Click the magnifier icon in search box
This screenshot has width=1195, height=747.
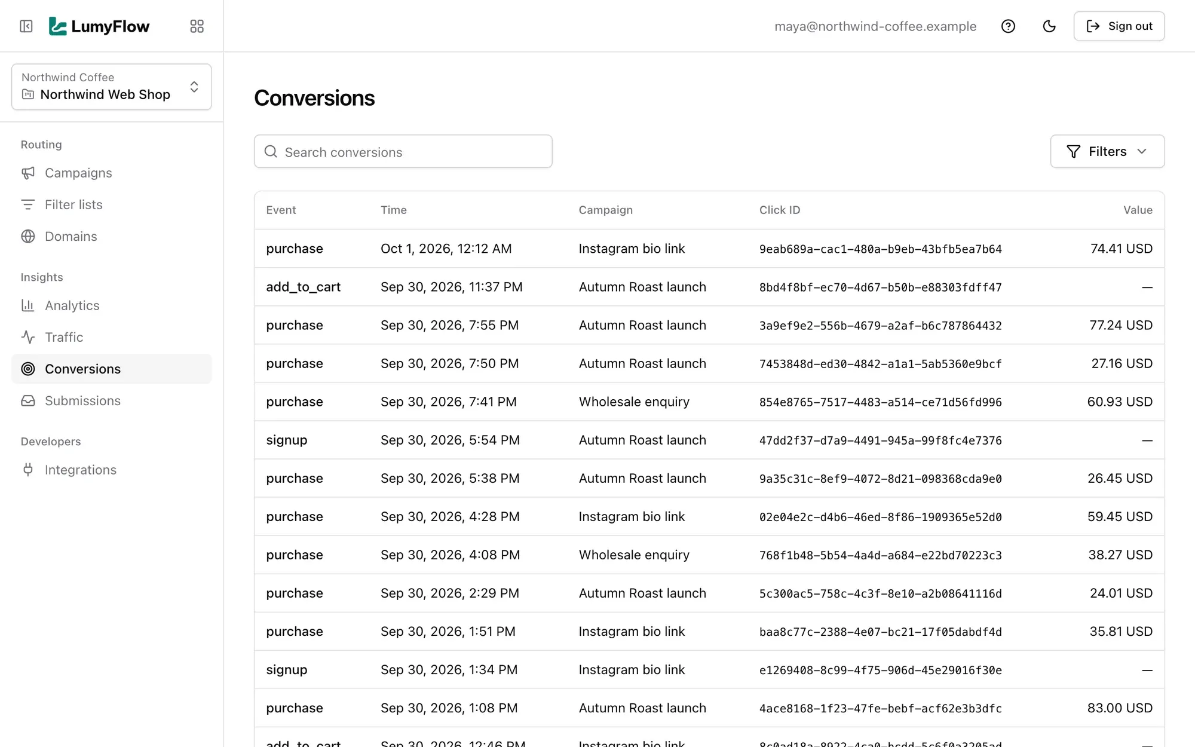[x=271, y=152]
